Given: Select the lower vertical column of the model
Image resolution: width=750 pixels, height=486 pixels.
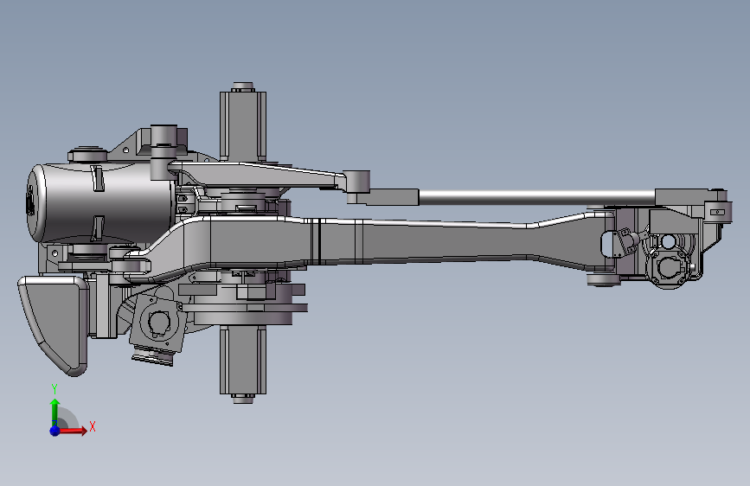Looking at the screenshot, I should coord(243,365).
